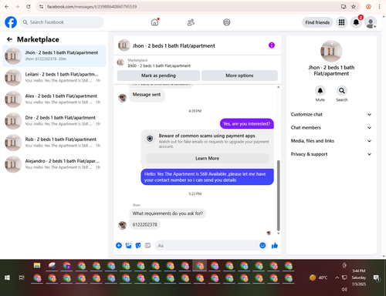The height and width of the screenshot is (296, 386).
Task: Click the 6122202378 message bubble
Action: pos(144,224)
